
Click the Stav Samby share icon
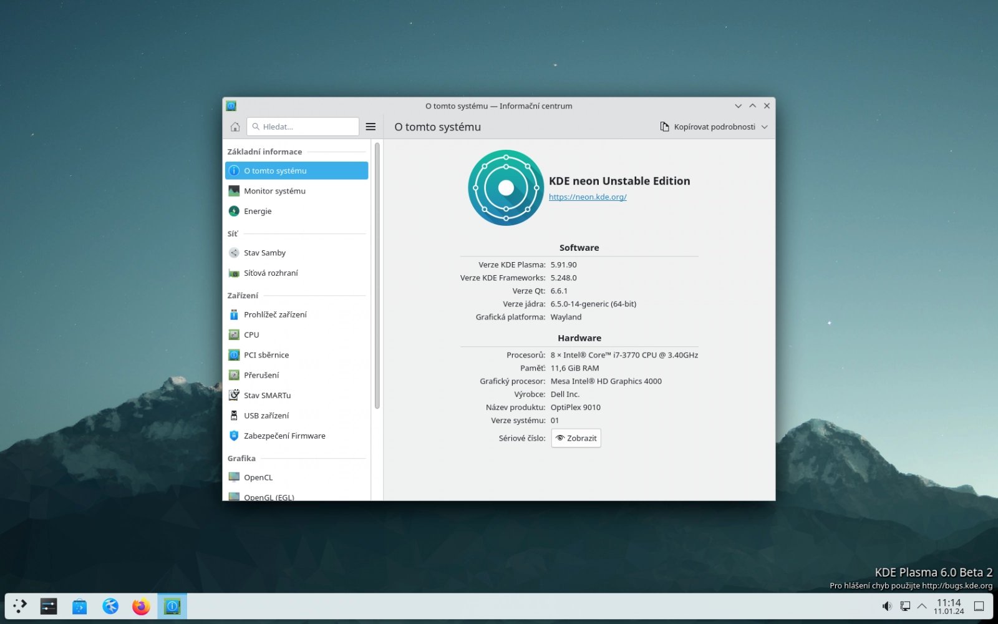(x=234, y=253)
